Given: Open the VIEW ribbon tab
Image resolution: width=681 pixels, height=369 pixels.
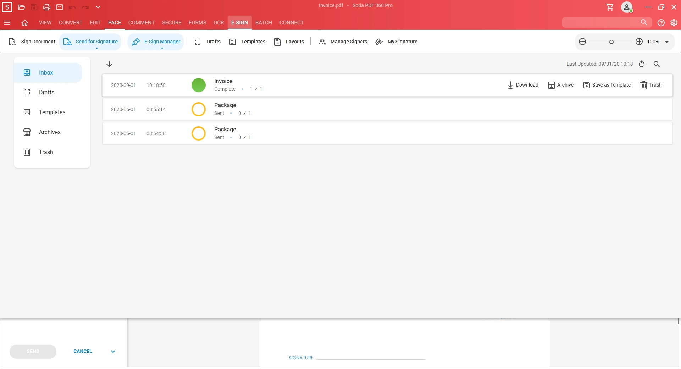Looking at the screenshot, I should tap(45, 23).
